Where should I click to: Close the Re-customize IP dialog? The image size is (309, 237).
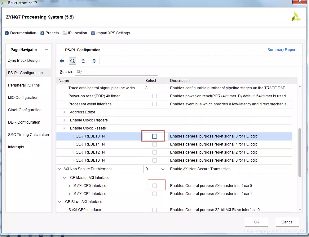click(x=299, y=2)
